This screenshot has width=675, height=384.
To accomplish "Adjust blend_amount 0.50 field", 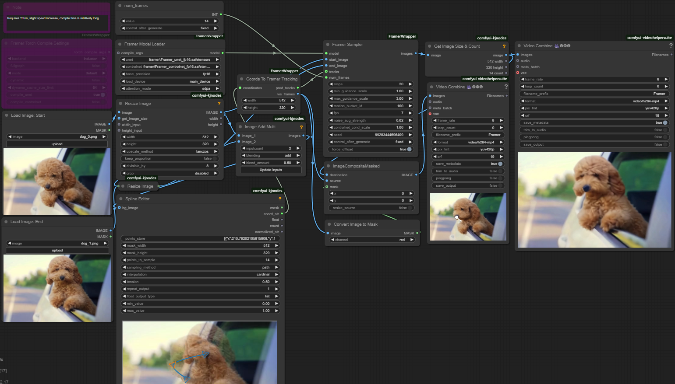I will click(271, 163).
